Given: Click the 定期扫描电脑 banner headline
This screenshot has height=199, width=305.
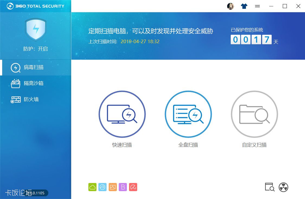Looking at the screenshot, I should tap(151, 31).
